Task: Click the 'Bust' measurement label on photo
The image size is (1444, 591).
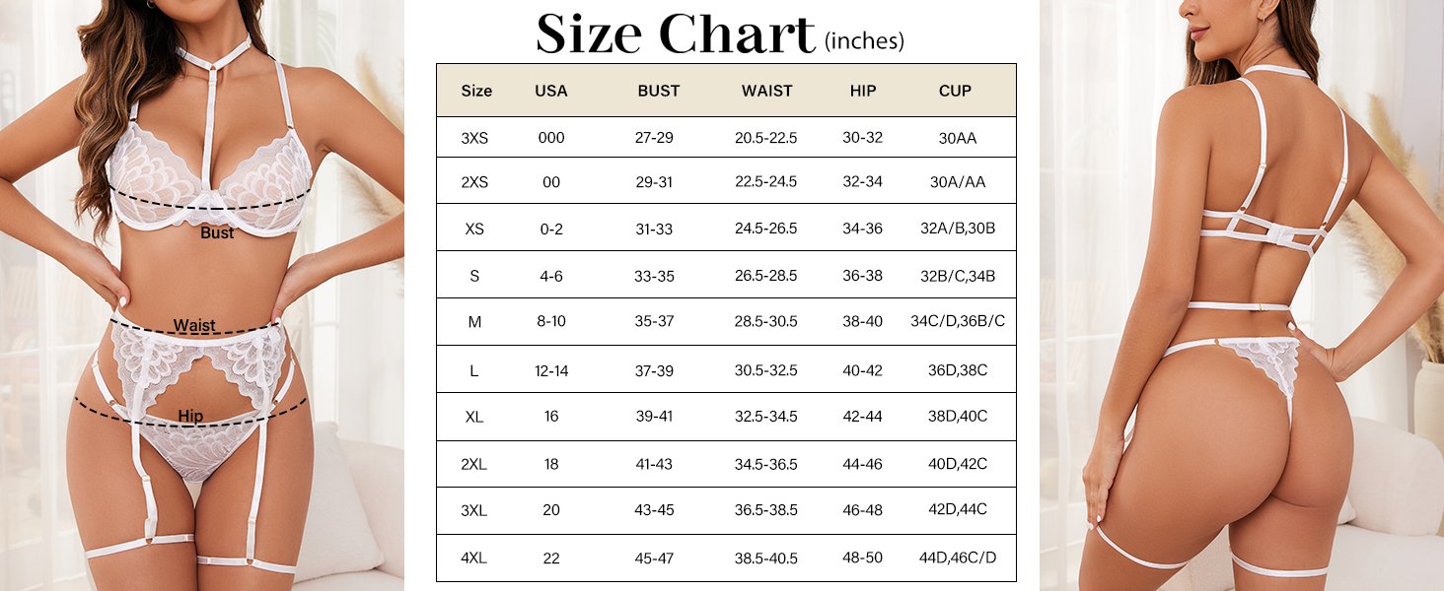Action: coord(218,233)
